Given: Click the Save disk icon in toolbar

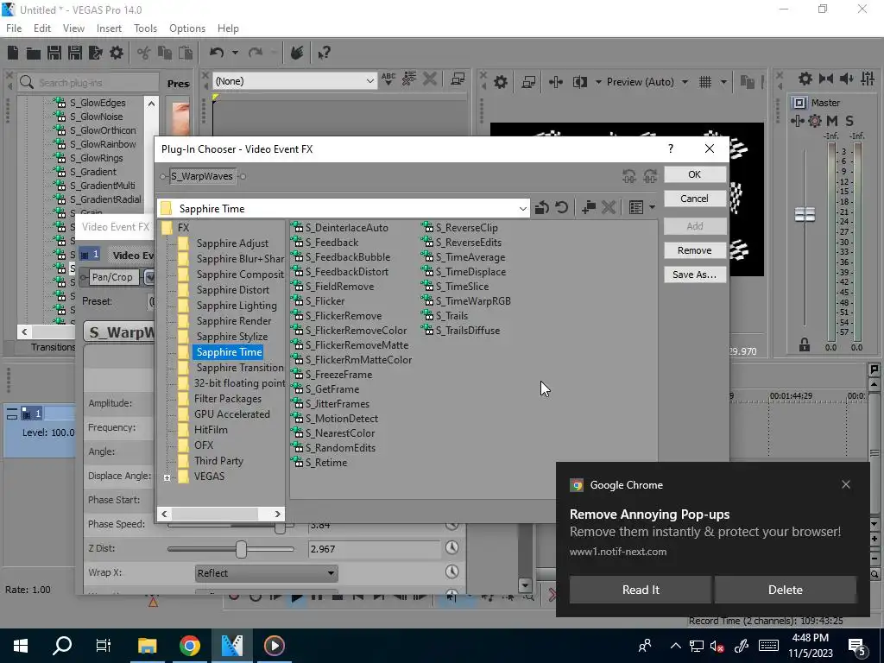Looking at the screenshot, I should pos(54,53).
